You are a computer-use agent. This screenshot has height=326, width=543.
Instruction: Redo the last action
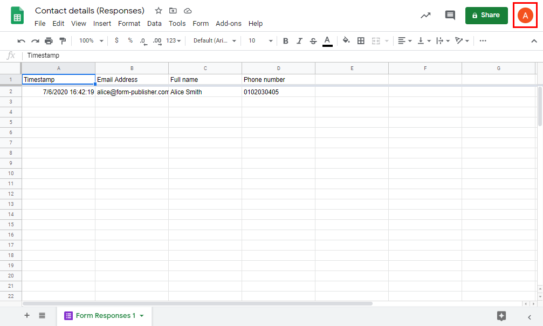coord(35,41)
